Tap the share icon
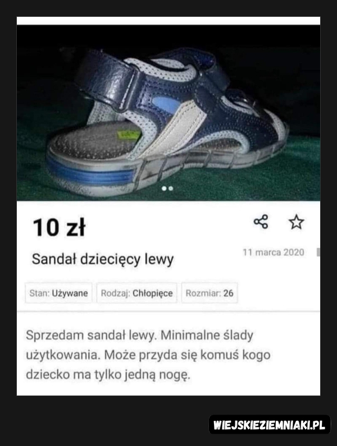This screenshot has width=337, height=446. point(261,222)
